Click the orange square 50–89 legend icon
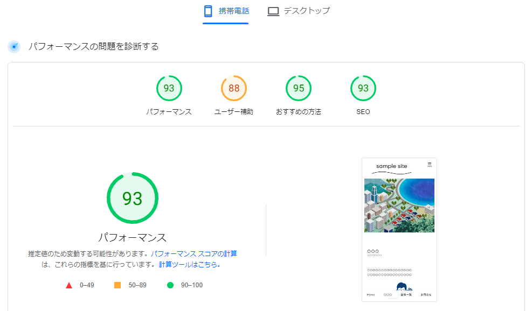 pos(118,285)
